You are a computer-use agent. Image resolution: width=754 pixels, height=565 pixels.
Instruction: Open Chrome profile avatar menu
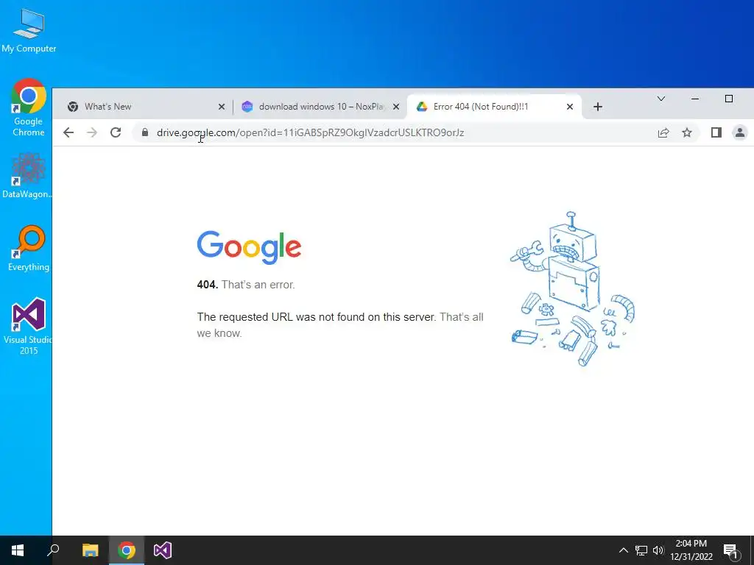[739, 132]
